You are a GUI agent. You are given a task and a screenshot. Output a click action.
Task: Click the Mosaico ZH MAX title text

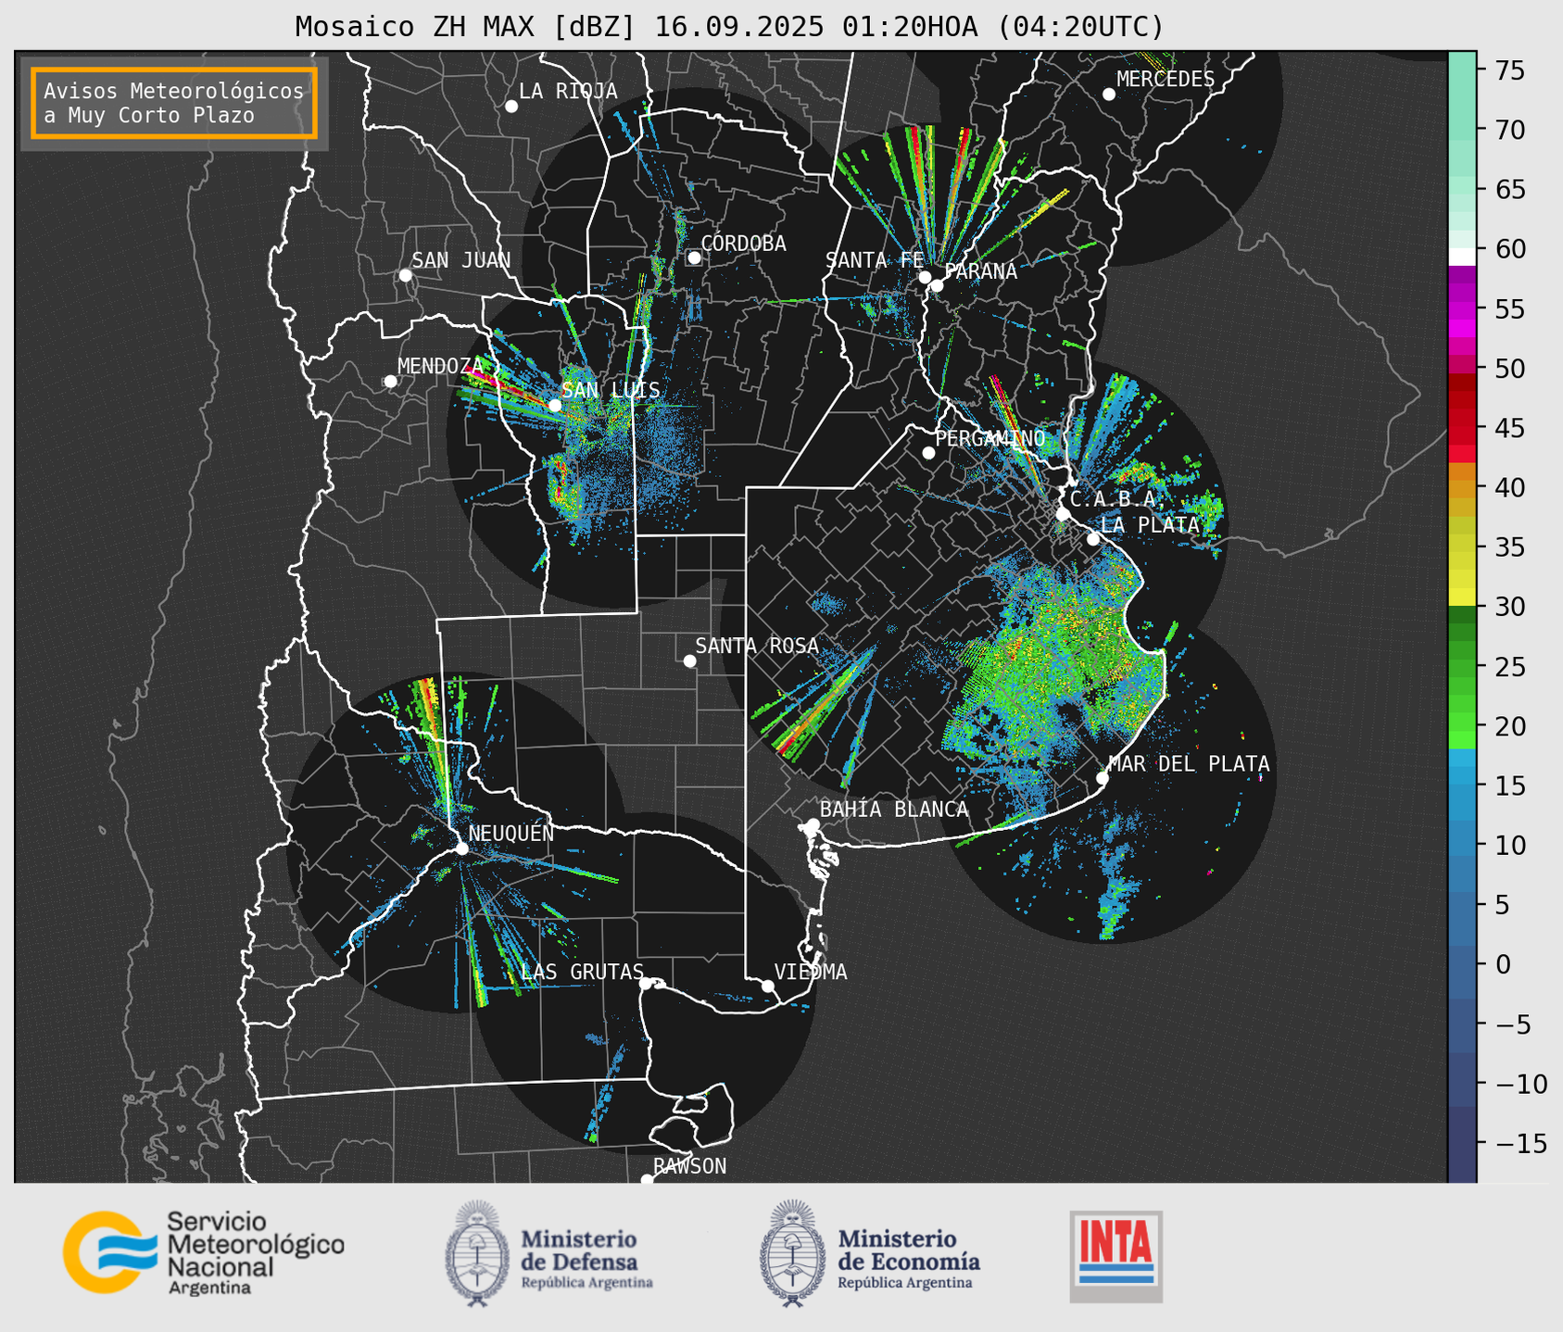(x=728, y=27)
